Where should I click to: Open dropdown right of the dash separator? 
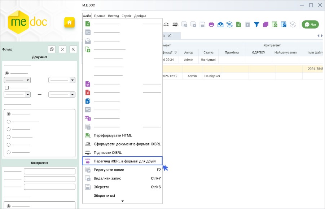[62, 95]
